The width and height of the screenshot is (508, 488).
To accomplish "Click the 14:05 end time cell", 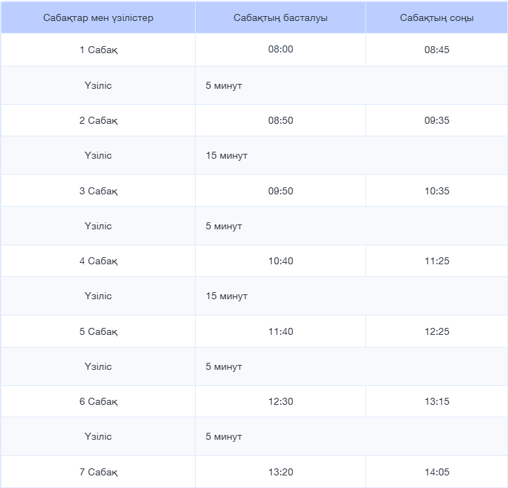I will [x=437, y=472].
